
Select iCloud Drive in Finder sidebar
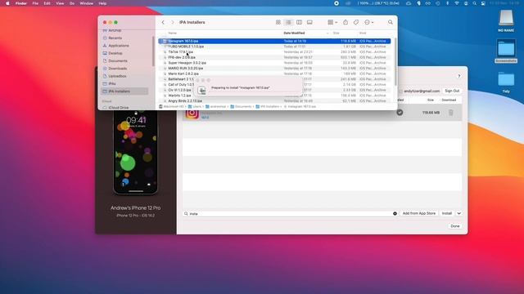pyautogui.click(x=118, y=108)
